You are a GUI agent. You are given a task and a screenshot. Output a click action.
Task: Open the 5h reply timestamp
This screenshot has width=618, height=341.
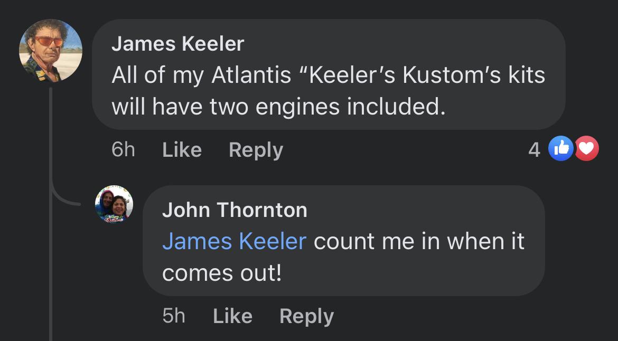coord(174,316)
